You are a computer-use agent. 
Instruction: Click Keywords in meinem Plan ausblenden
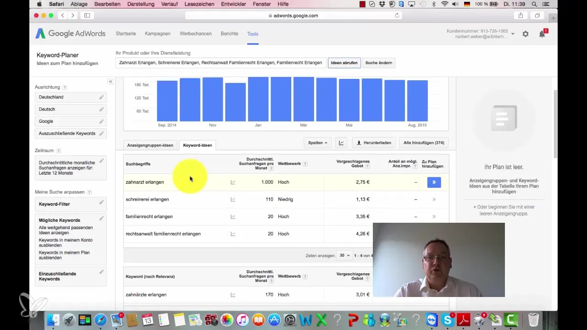pos(64,255)
